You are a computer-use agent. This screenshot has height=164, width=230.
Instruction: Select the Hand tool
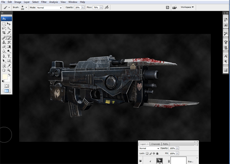(x=4, y=70)
